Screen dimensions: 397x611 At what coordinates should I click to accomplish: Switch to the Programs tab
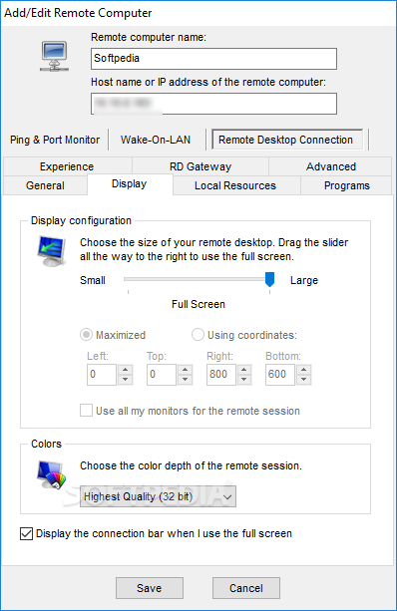pos(347,185)
